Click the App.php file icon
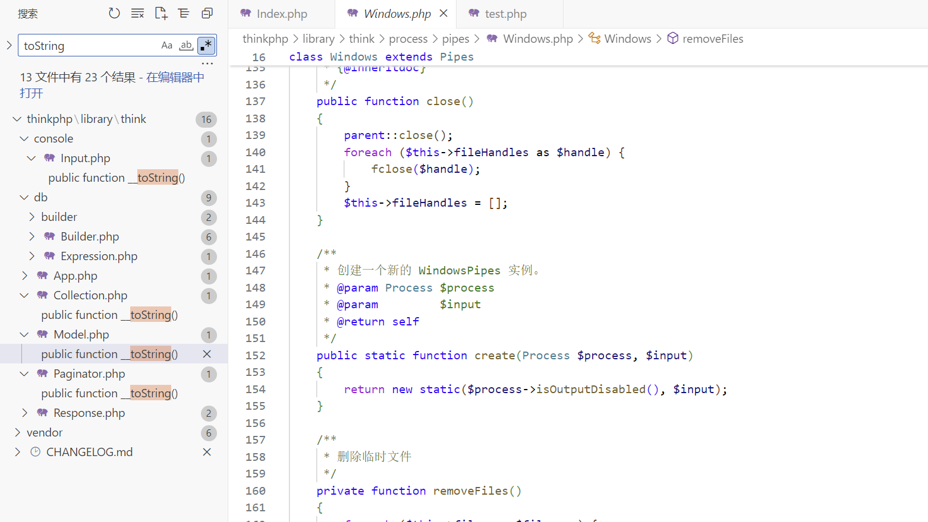 coord(42,276)
